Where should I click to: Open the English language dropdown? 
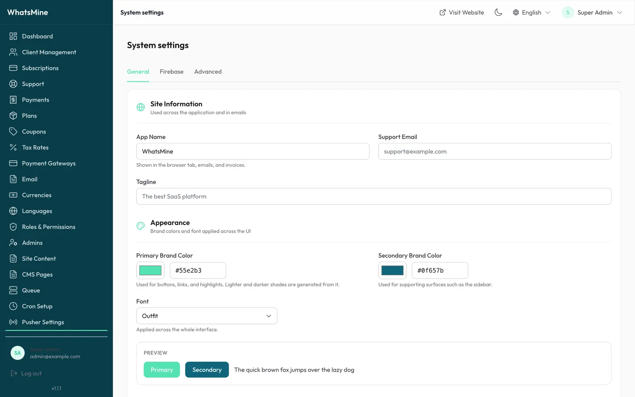(x=531, y=12)
